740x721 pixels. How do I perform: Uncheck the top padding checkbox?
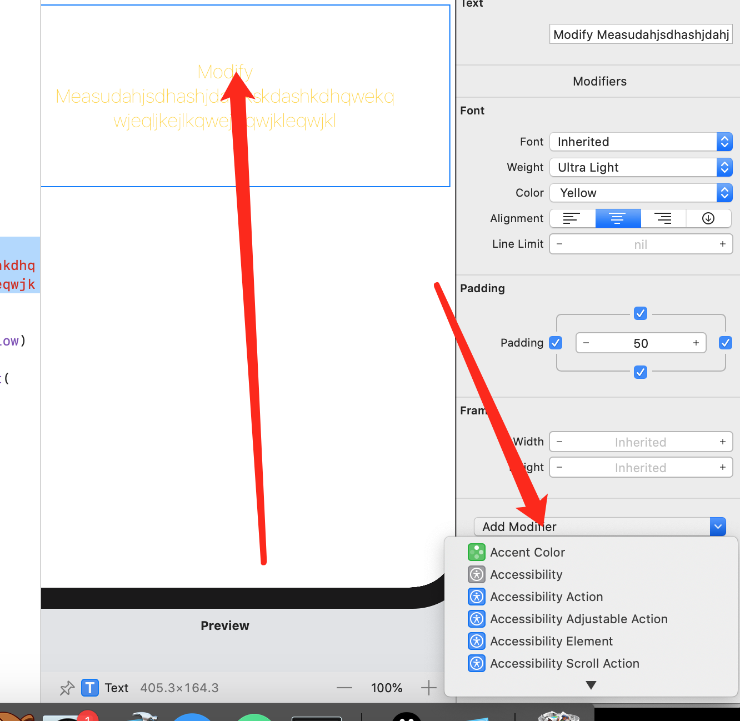pos(641,313)
